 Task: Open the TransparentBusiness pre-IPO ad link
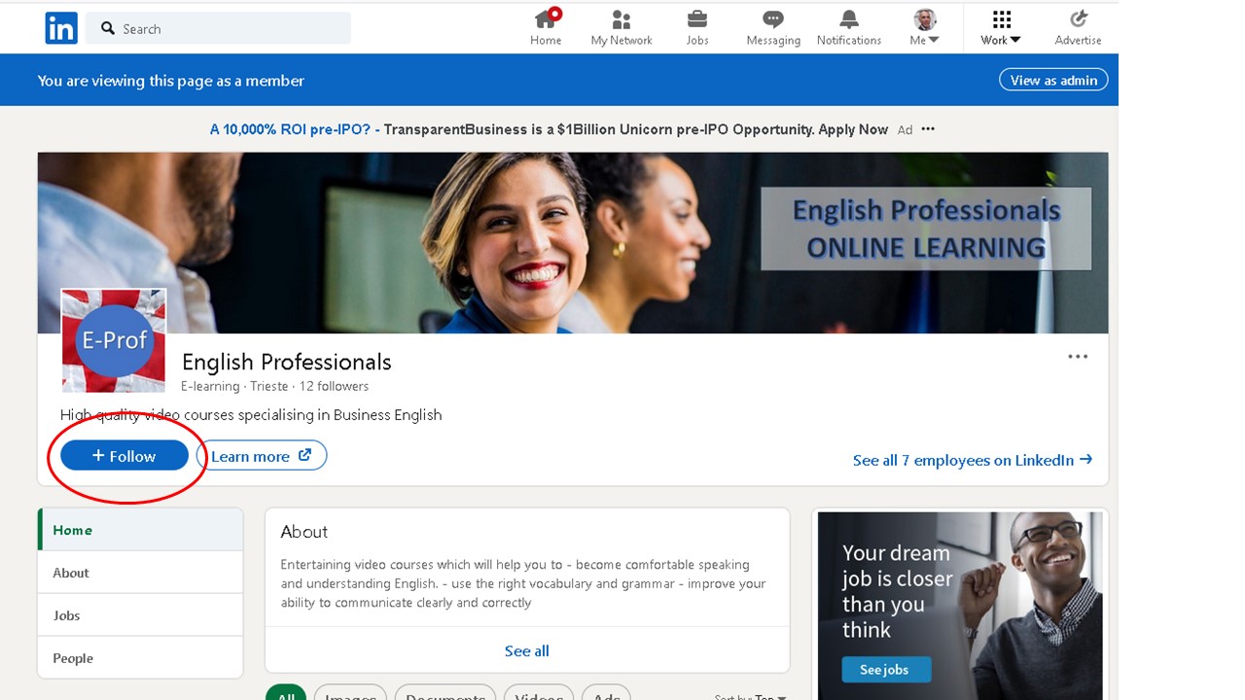(x=549, y=129)
